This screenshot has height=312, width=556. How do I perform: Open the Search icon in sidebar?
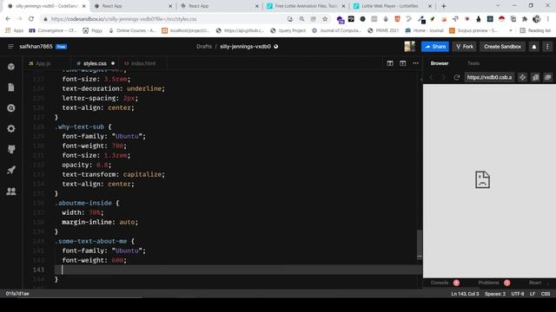(x=11, y=107)
